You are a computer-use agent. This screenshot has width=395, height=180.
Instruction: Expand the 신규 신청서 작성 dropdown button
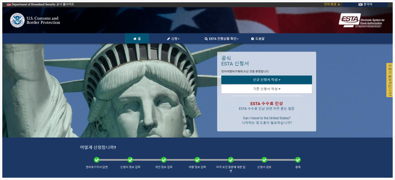(267, 80)
